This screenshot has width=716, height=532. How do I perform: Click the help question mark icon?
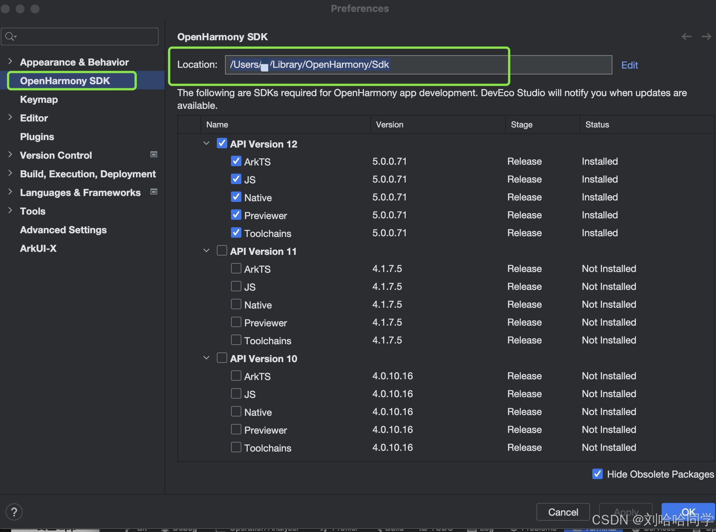click(x=14, y=512)
